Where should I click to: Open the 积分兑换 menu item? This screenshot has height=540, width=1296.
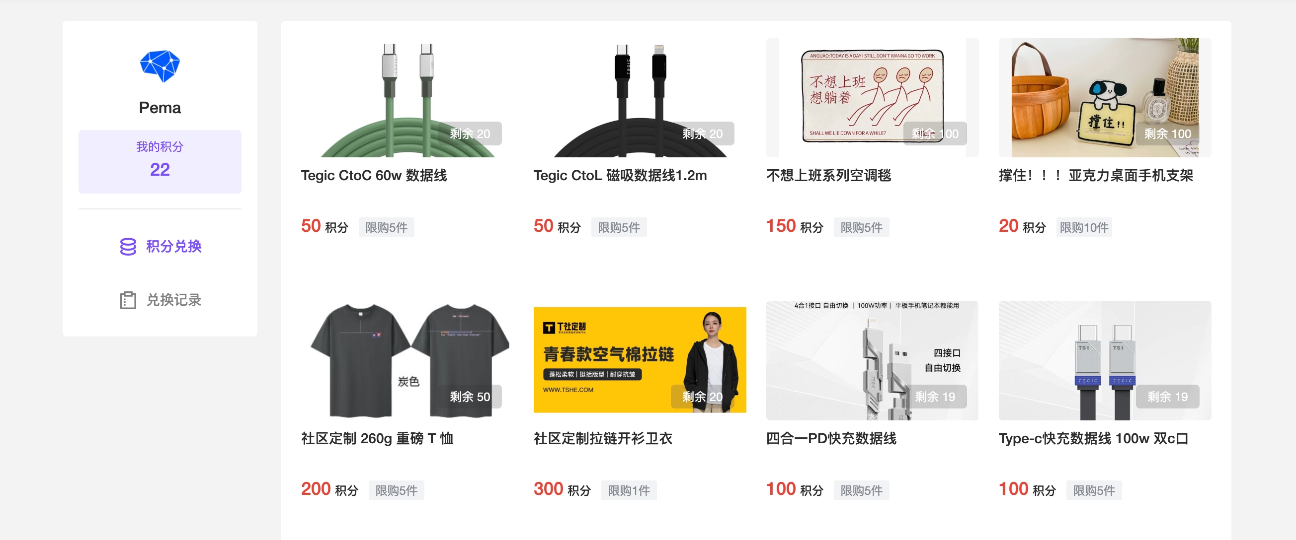[x=160, y=246]
